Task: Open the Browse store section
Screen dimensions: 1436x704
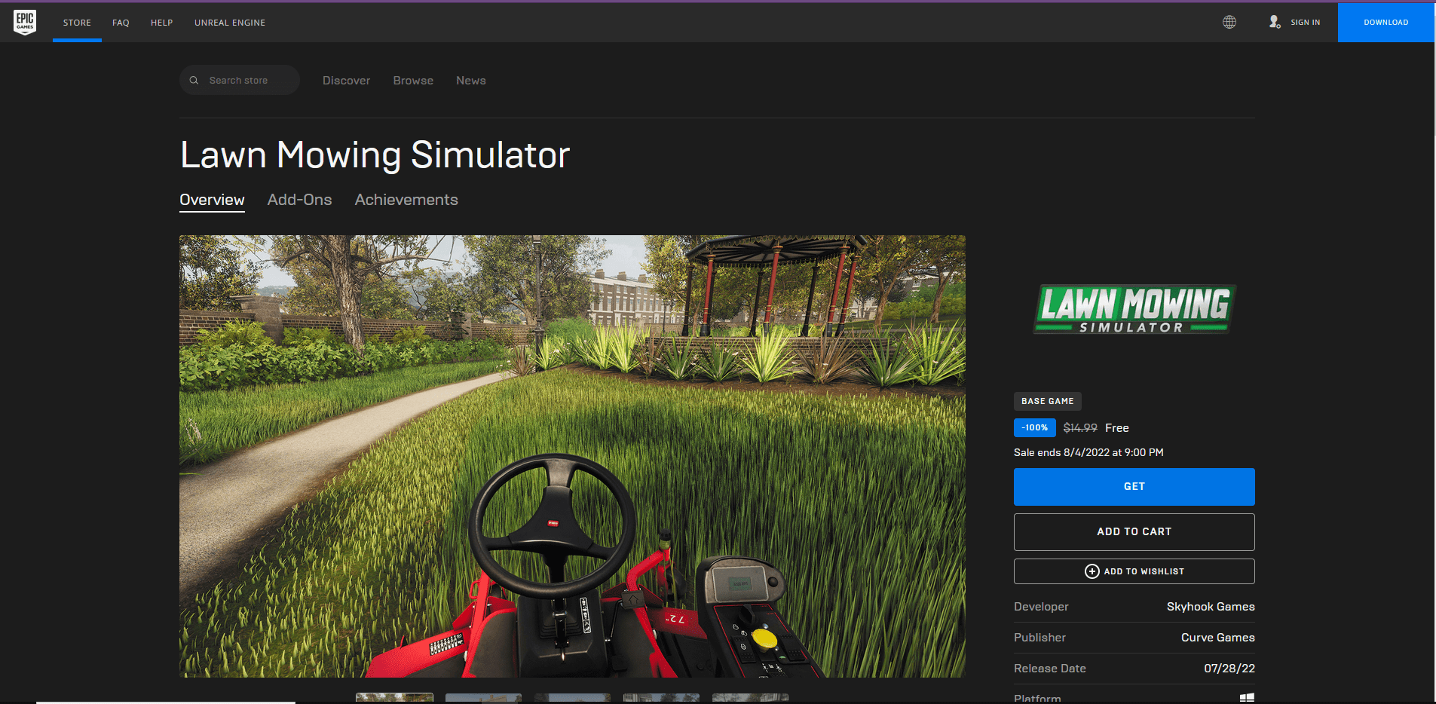Action: [x=413, y=81]
